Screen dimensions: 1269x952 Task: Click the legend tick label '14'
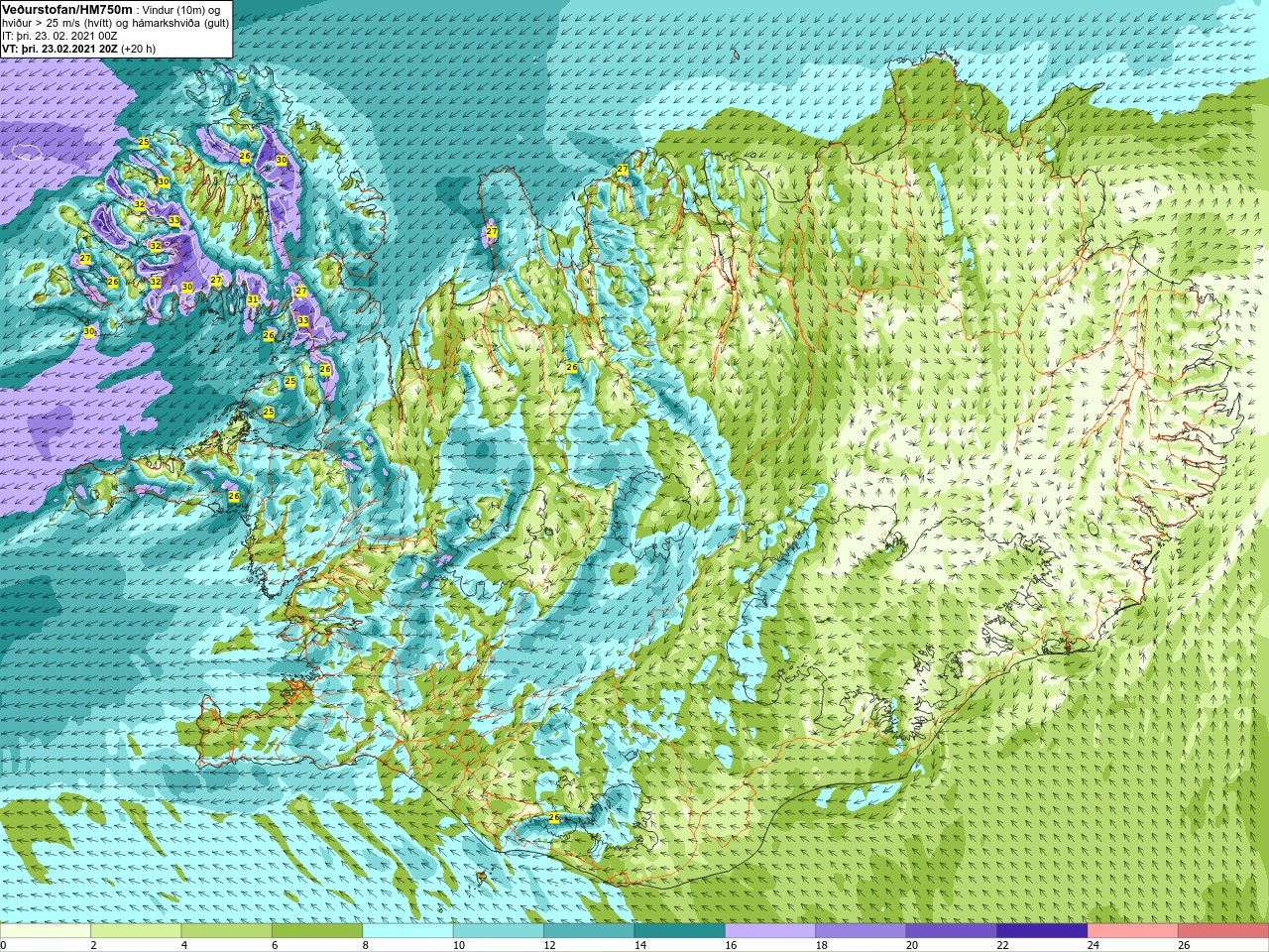pyautogui.click(x=639, y=945)
